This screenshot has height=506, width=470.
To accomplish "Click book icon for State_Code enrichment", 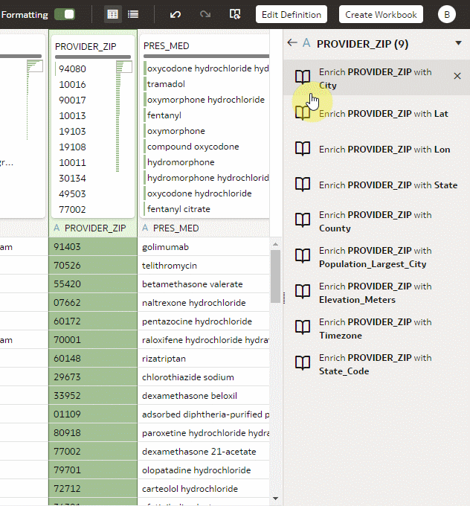I will (303, 363).
